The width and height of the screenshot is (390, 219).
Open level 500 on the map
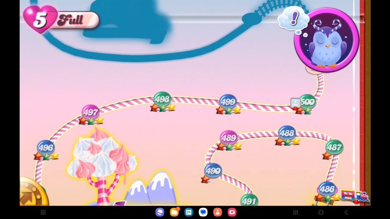307,102
